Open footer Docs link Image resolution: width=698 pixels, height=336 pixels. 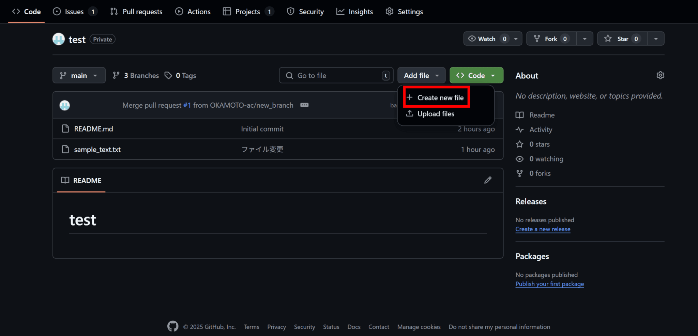pyautogui.click(x=354, y=327)
